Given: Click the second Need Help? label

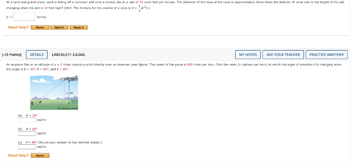Looking at the screenshot, I should 19,155.
